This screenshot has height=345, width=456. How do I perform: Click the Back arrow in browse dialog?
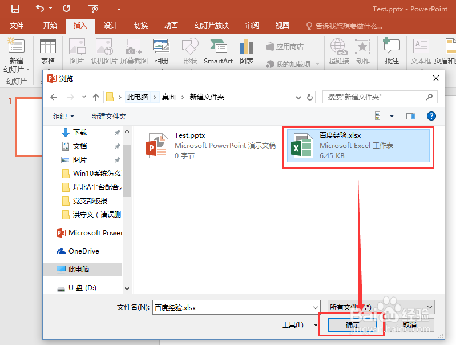[x=54, y=97]
